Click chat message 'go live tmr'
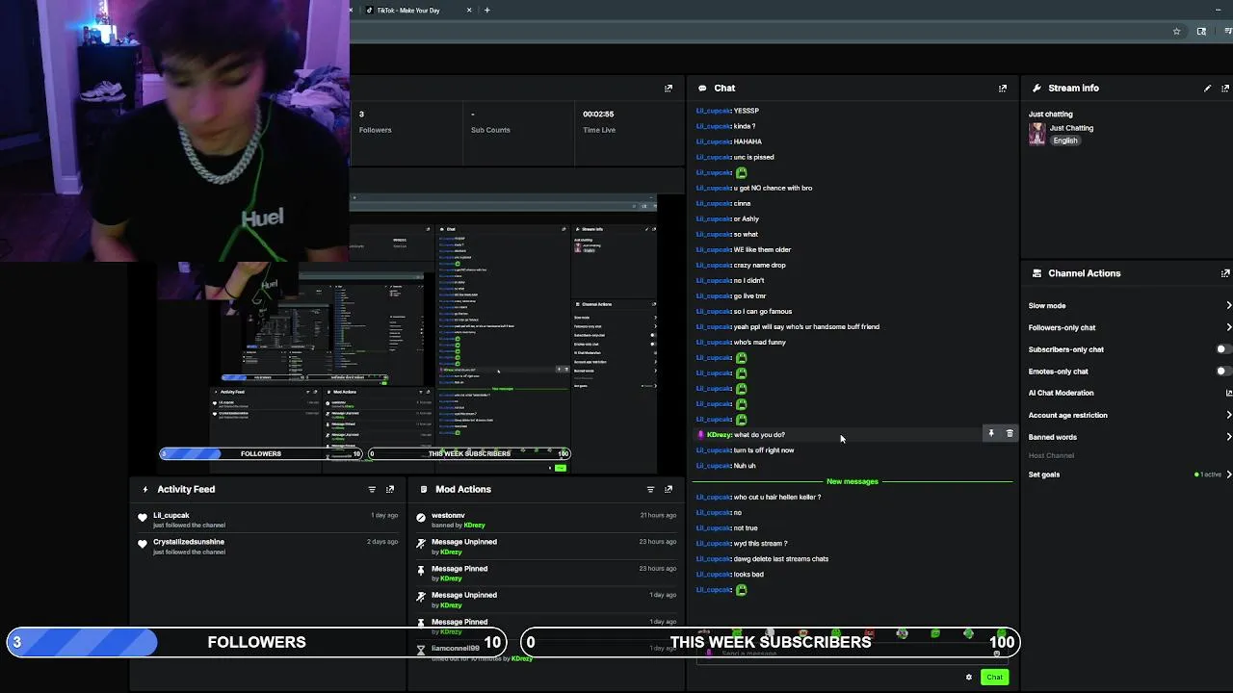Image resolution: width=1233 pixels, height=693 pixels. [x=749, y=295]
